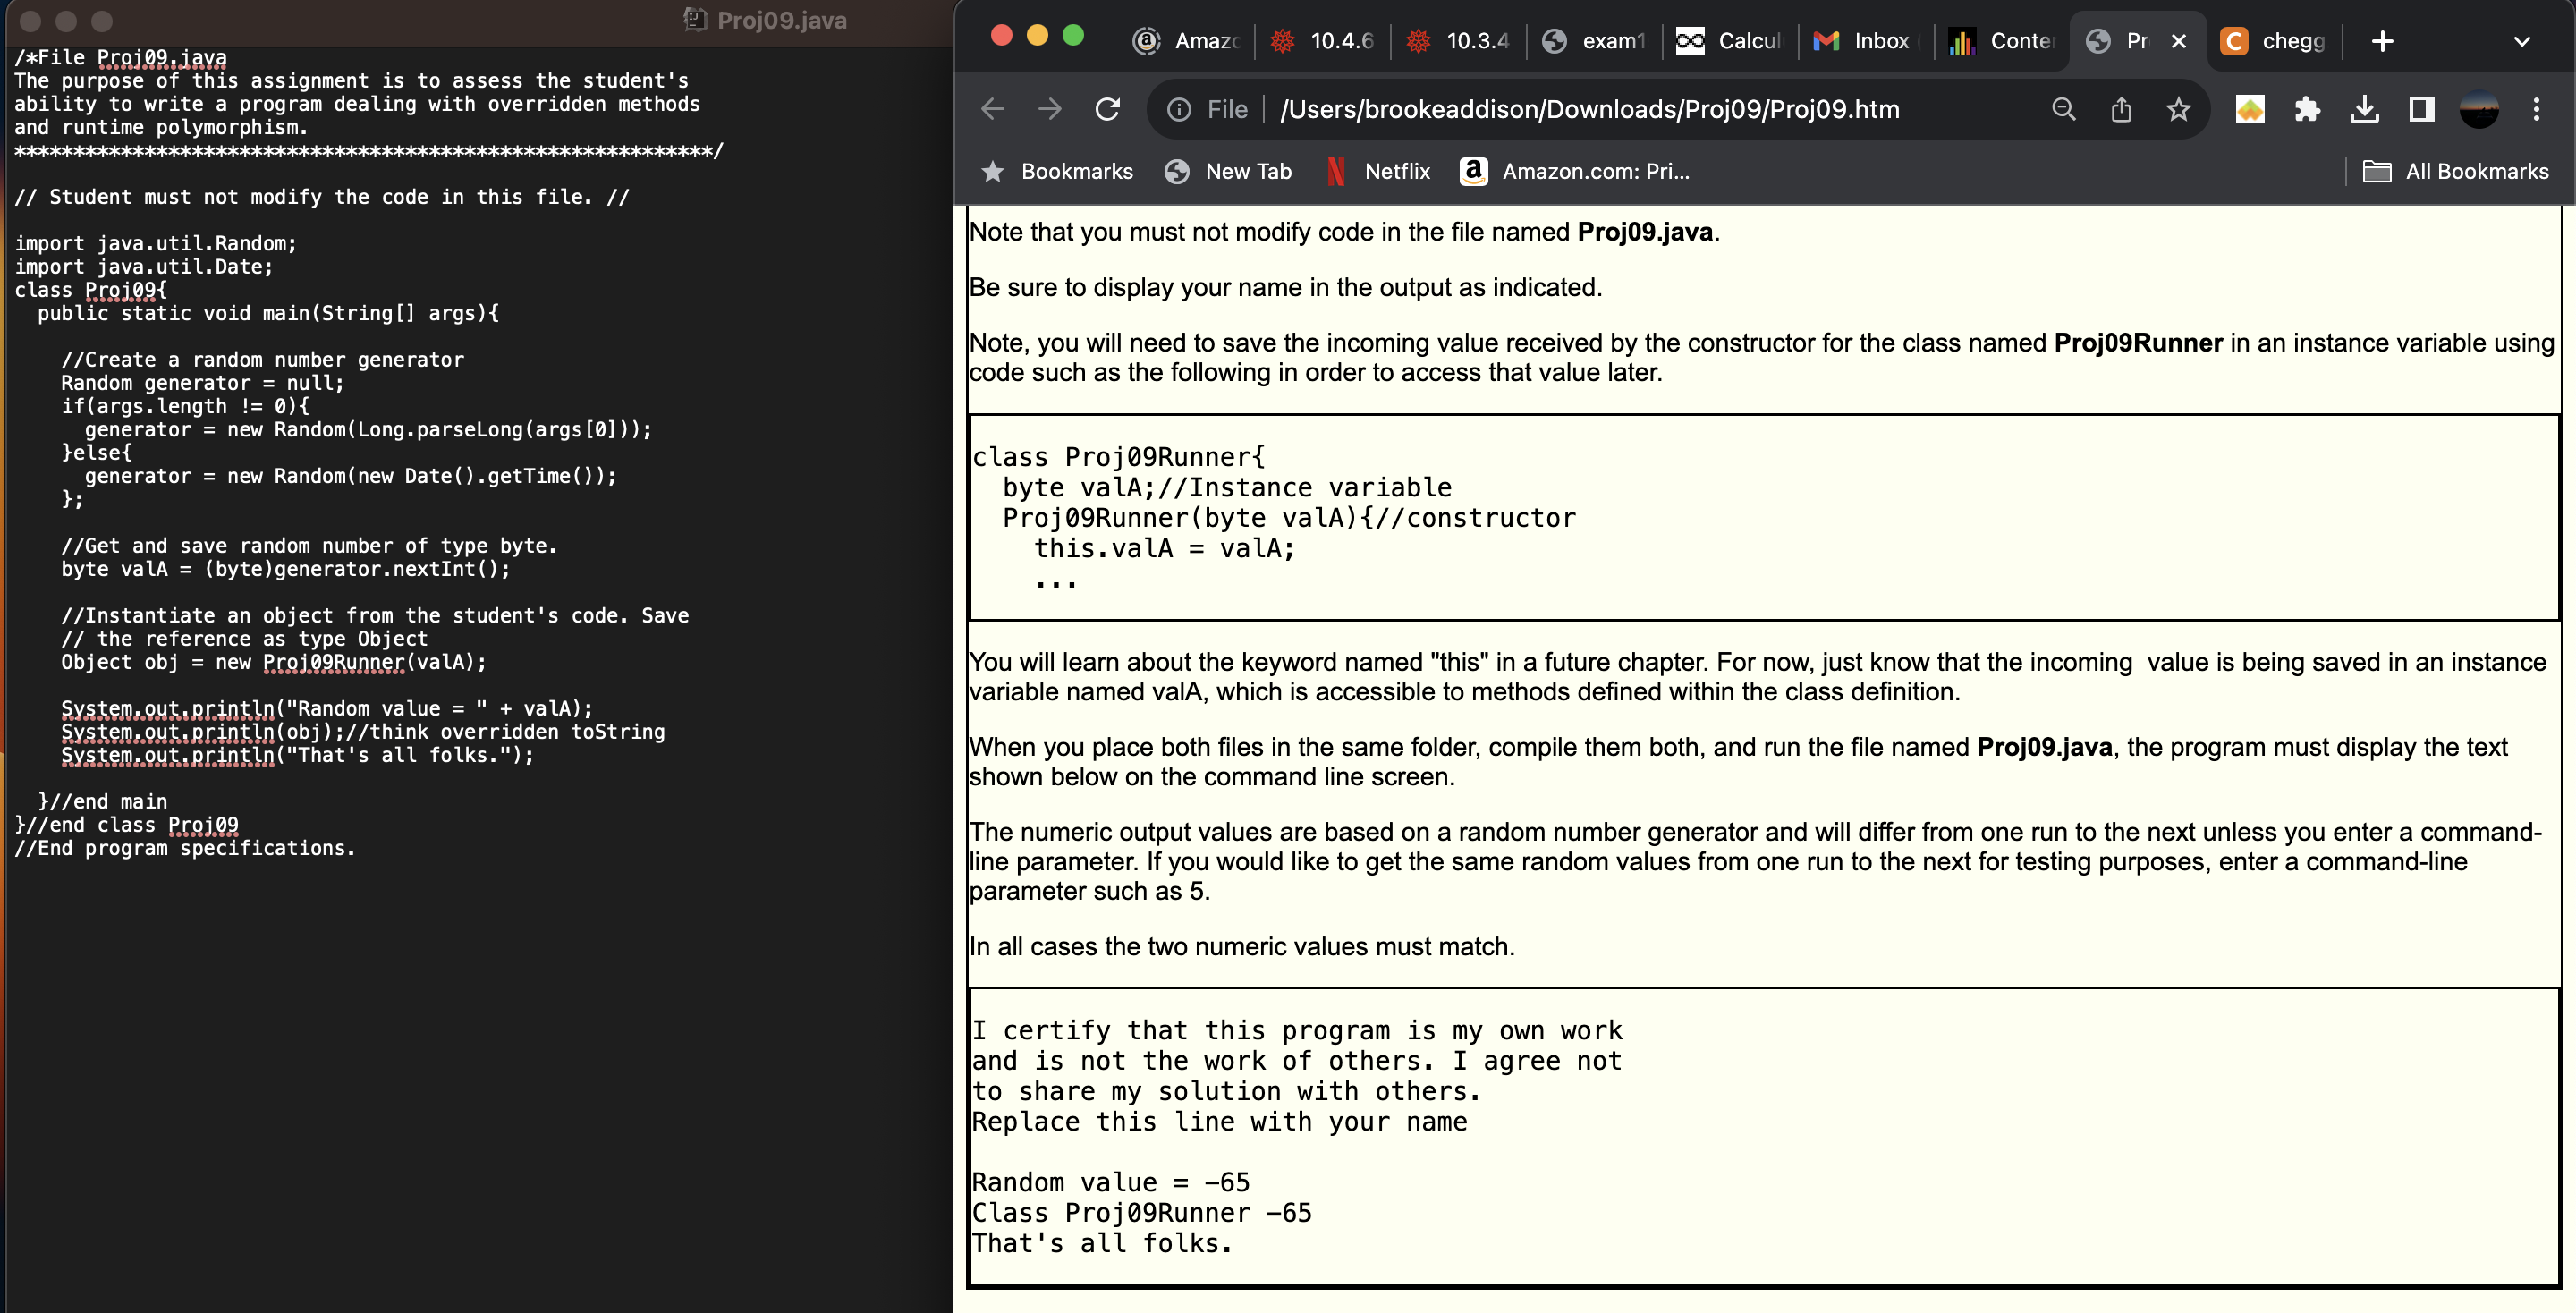The height and width of the screenshot is (1313, 2576).
Task: Open the Chrome extensions puzzle icon
Action: point(2307,109)
